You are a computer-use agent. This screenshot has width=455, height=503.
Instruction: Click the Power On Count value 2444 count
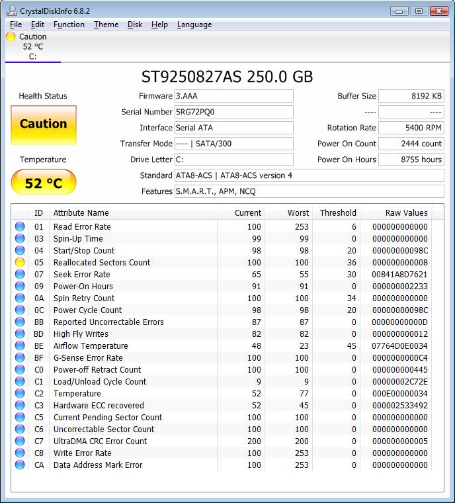tap(411, 144)
